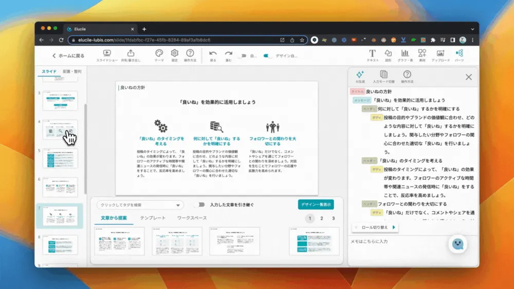Choose the third suggested design thumbnail
Screen dimensions: 514x289
pos(235,241)
